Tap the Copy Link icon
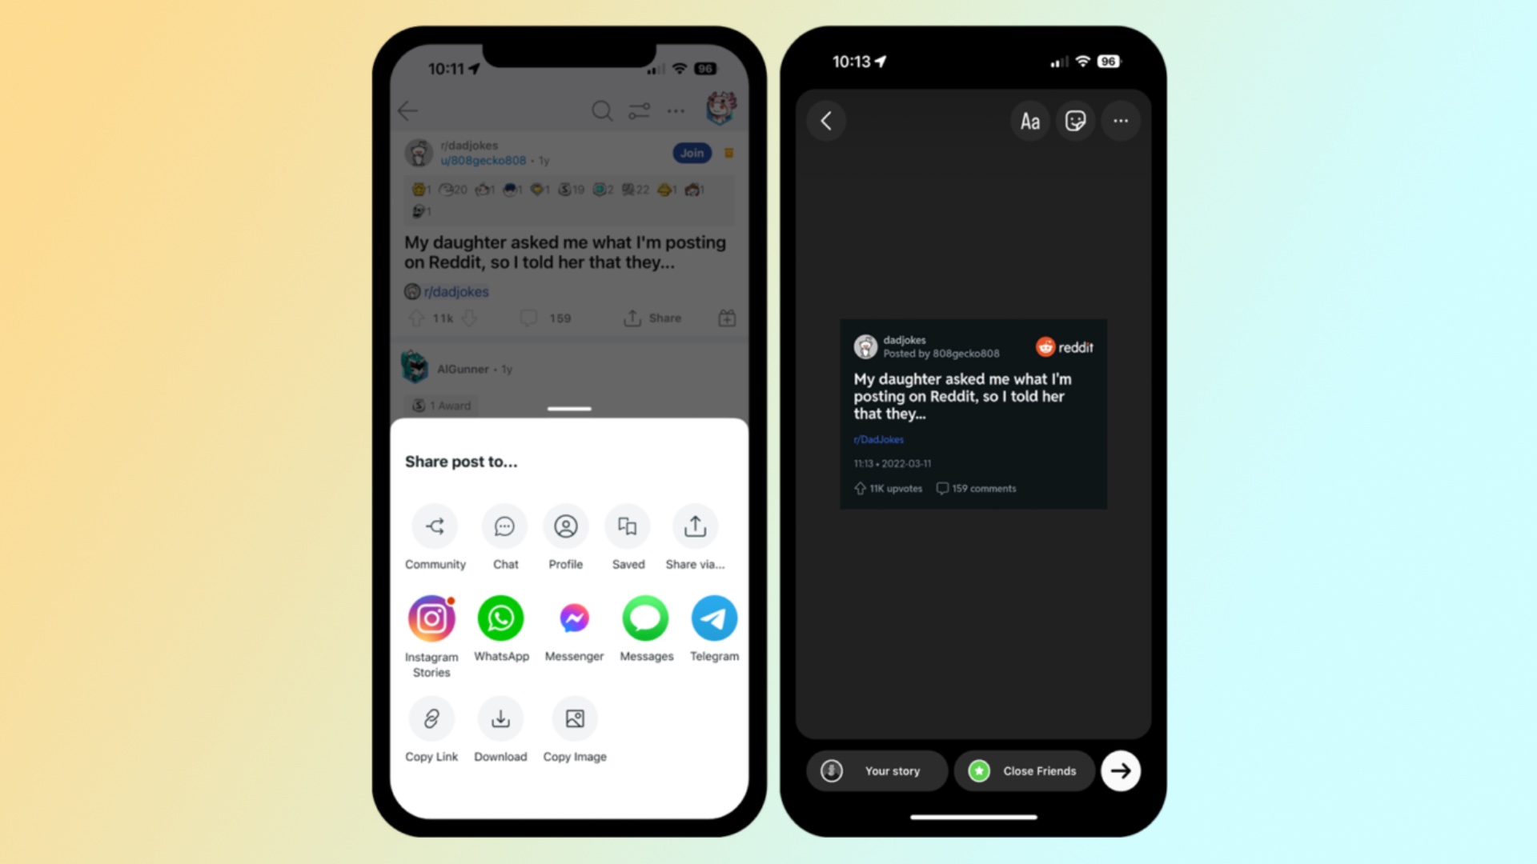Screen dimensions: 1537x864 coord(431,719)
